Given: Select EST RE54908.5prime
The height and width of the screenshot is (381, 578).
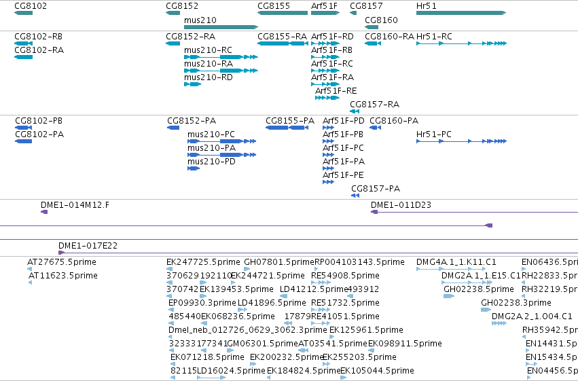Looking at the screenshot, I should 321,283.
